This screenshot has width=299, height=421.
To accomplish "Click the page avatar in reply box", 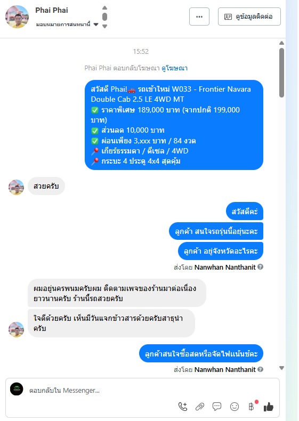I will (x=17, y=389).
